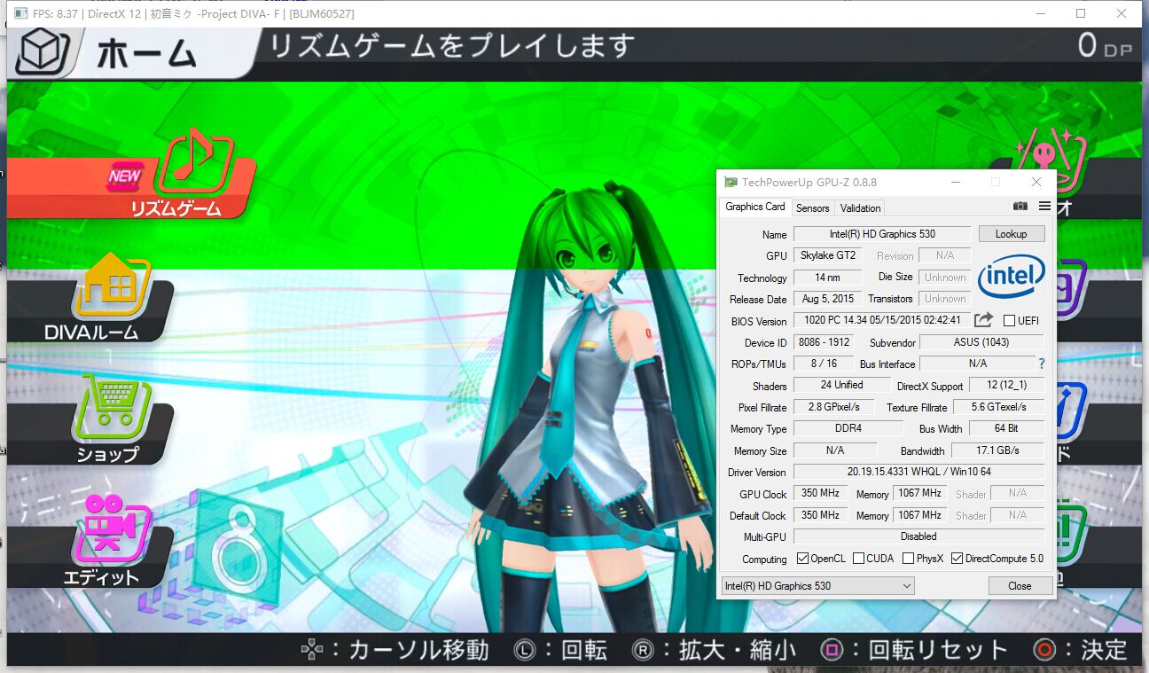Click the Intel logo in GPU-Z
Screen dimensions: 1149x673
pos(1012,278)
